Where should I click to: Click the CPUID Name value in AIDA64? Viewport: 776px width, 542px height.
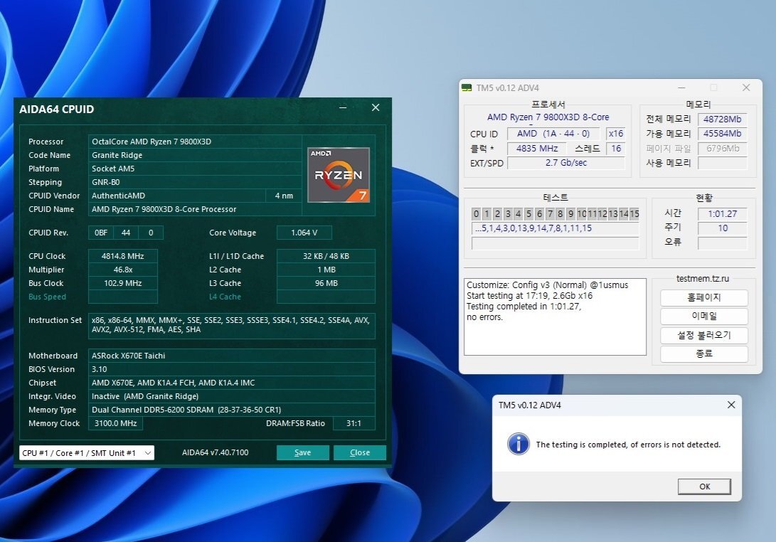click(x=195, y=209)
